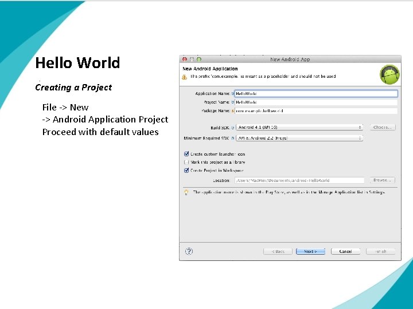This screenshot has height=309, width=413.
Task: Click the 'File -> New' text line
Action: pos(65,108)
